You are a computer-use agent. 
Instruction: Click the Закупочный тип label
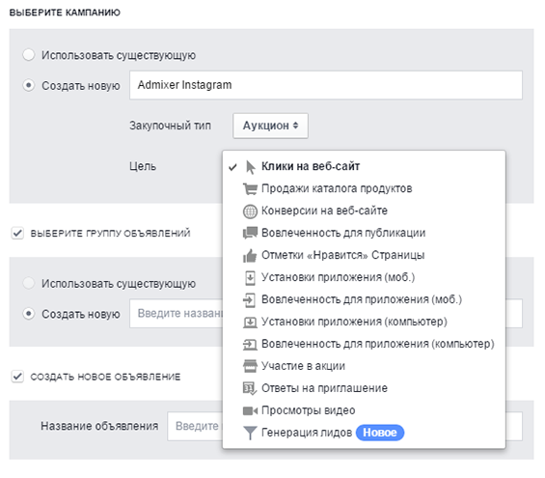click(171, 126)
